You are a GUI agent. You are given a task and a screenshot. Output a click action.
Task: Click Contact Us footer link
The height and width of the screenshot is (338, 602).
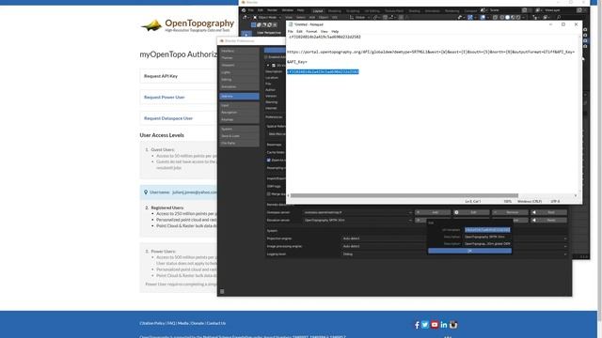click(x=216, y=323)
